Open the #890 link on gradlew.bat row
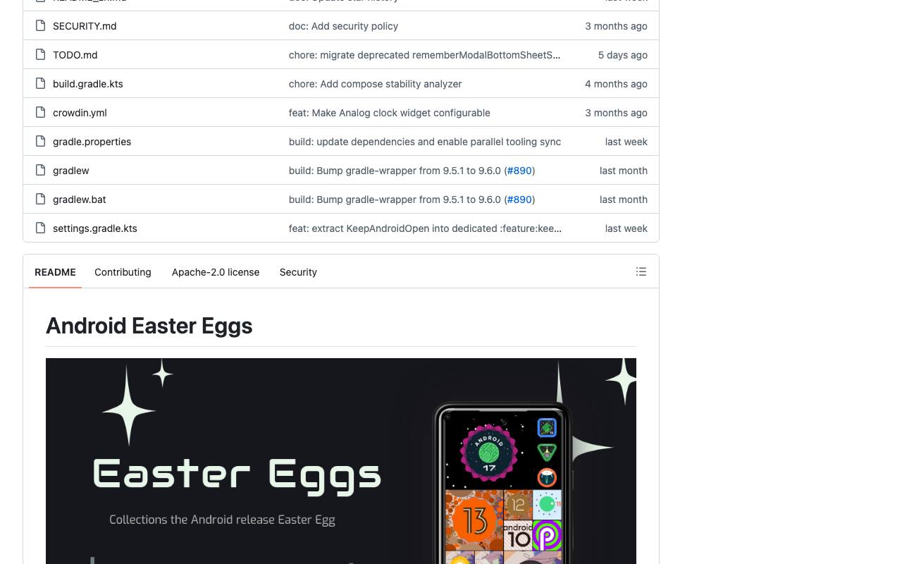This screenshot has height=564, width=902. pos(519,200)
